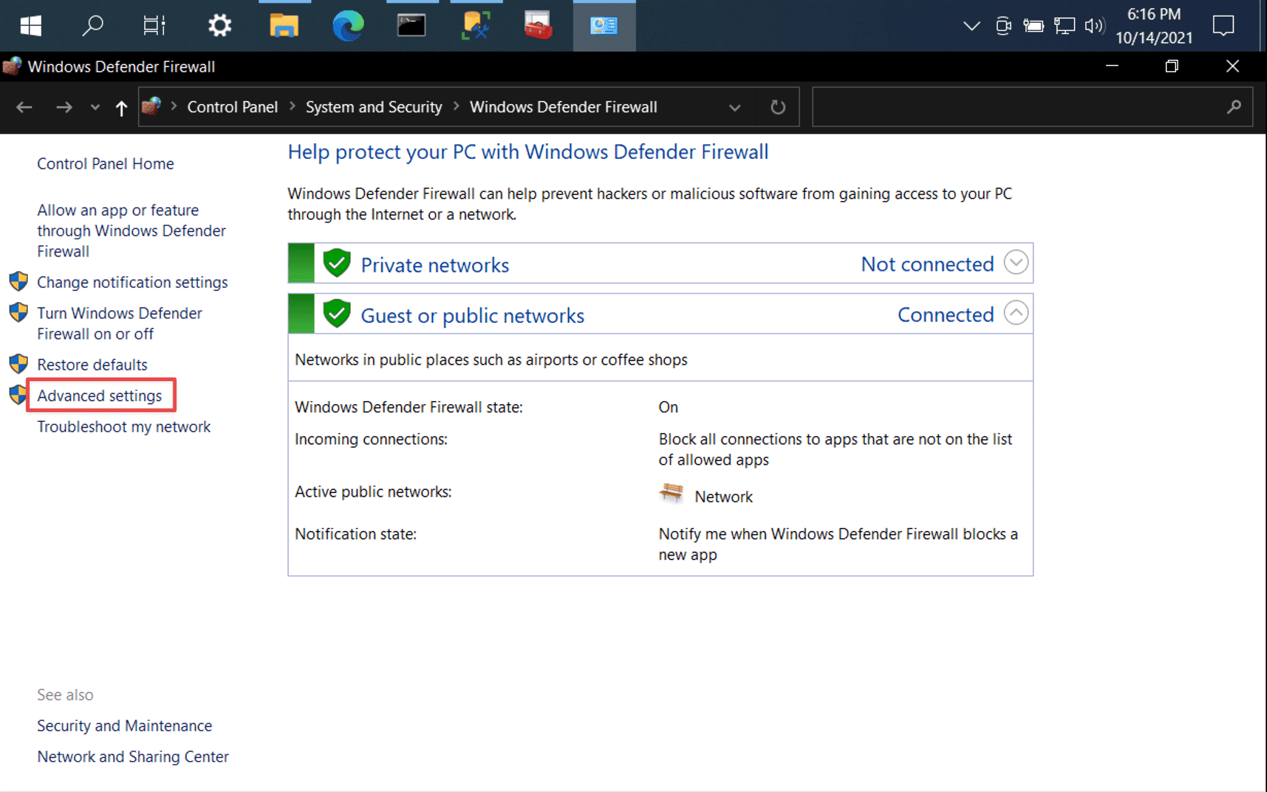Open Advanced settings link
This screenshot has width=1267, height=792.
tap(100, 395)
